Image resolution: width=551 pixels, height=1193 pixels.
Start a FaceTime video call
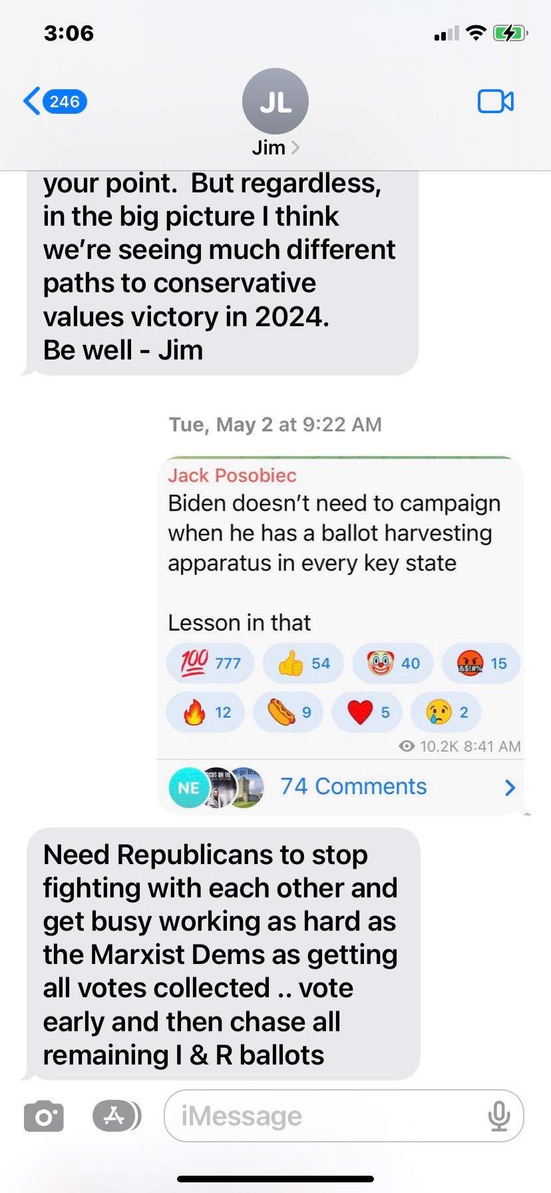point(496,101)
